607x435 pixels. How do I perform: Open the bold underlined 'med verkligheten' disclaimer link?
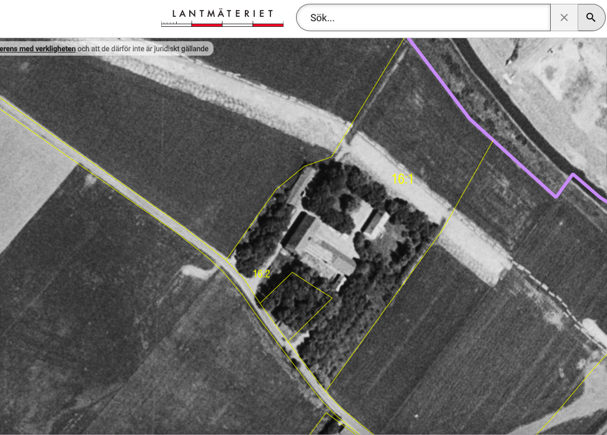38,49
